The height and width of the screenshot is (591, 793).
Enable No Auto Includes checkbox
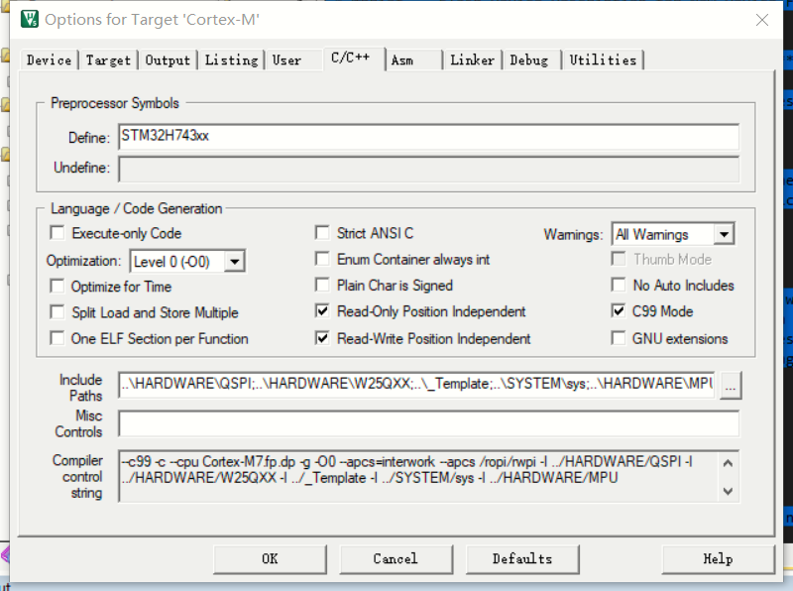point(618,285)
